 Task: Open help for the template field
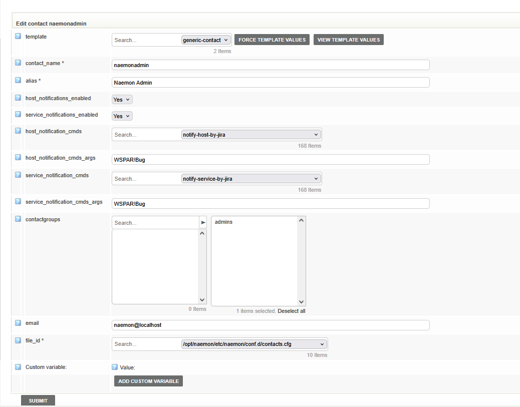18,36
